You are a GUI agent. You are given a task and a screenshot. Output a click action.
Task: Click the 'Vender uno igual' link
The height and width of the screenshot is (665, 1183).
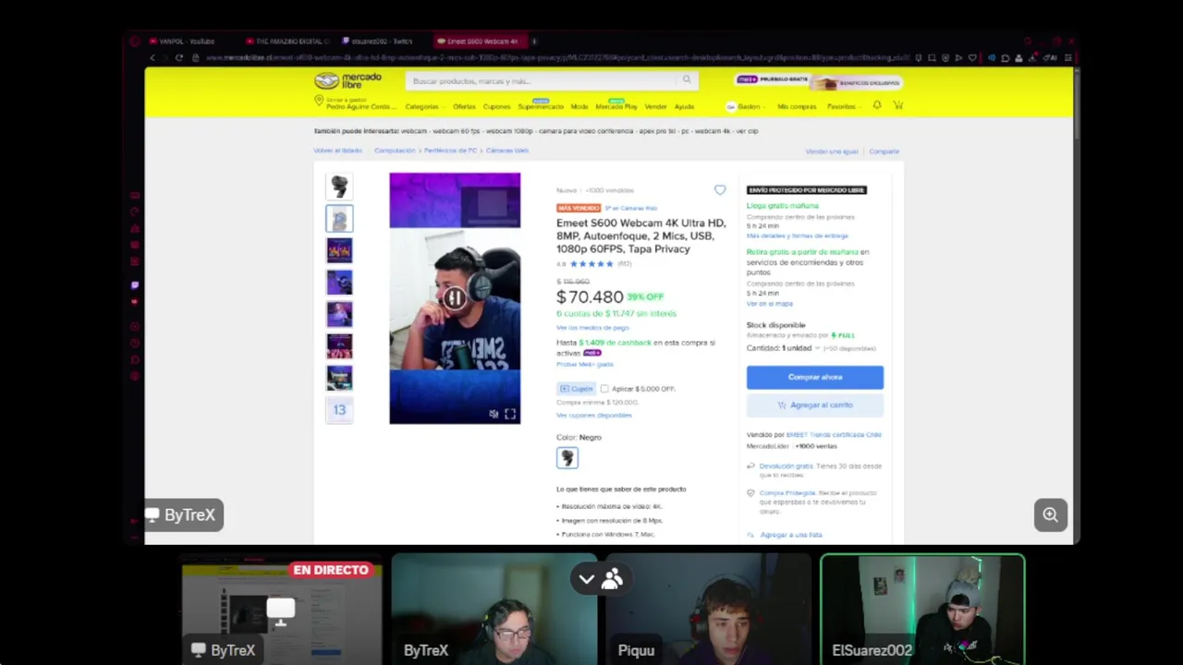click(x=832, y=151)
